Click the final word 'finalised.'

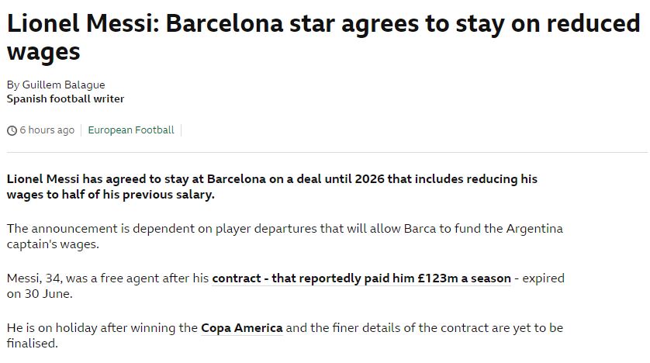(x=32, y=343)
